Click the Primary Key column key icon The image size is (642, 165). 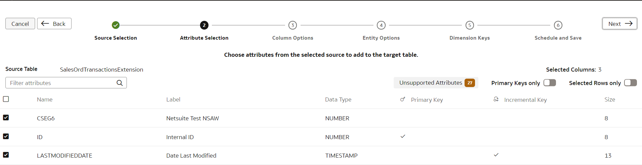point(402,99)
